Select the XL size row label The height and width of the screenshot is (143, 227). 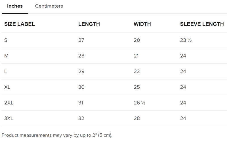point(8,87)
